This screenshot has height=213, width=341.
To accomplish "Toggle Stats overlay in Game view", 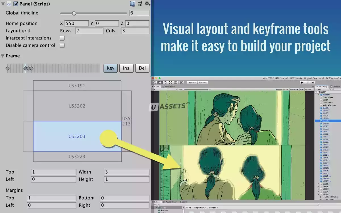I will (302, 89).
